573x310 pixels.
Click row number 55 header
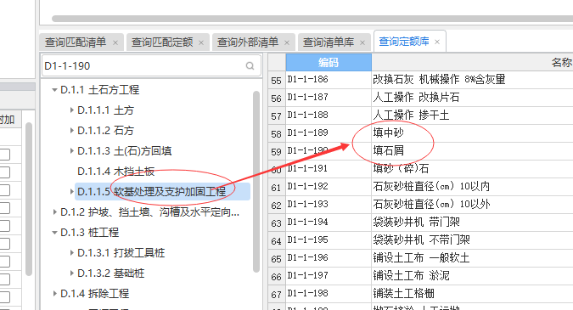click(277, 80)
